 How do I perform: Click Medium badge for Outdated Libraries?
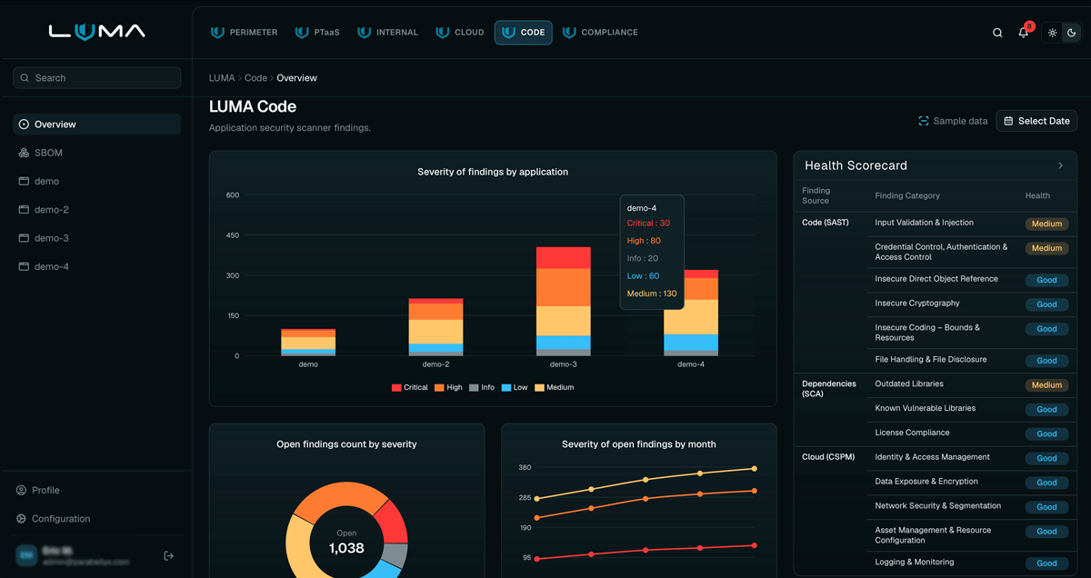(1046, 385)
